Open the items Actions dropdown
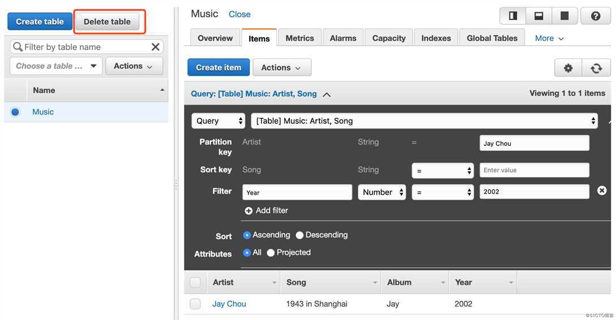Viewport: 616px width, 320px height. tap(282, 67)
